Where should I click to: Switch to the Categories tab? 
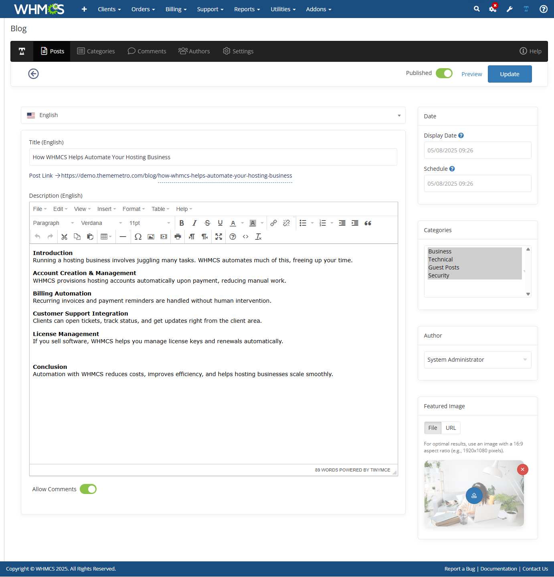[x=96, y=51]
